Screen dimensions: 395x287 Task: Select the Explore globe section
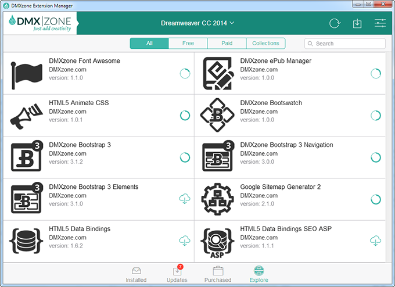click(258, 274)
